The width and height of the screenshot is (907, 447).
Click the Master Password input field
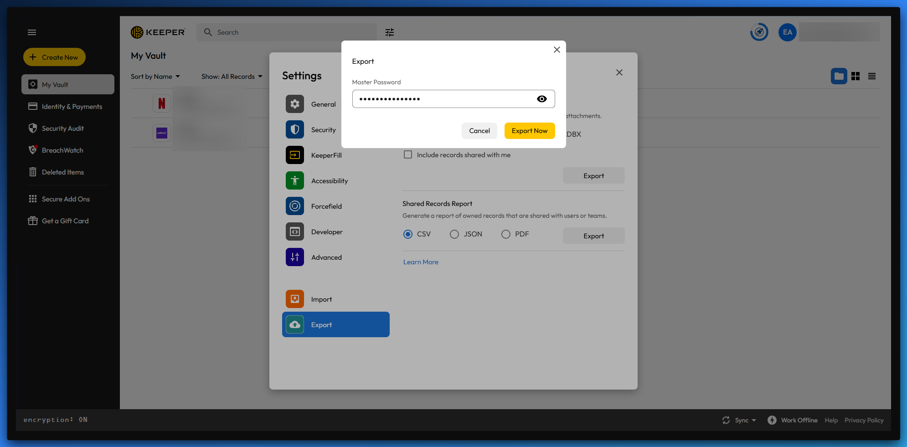click(444, 99)
